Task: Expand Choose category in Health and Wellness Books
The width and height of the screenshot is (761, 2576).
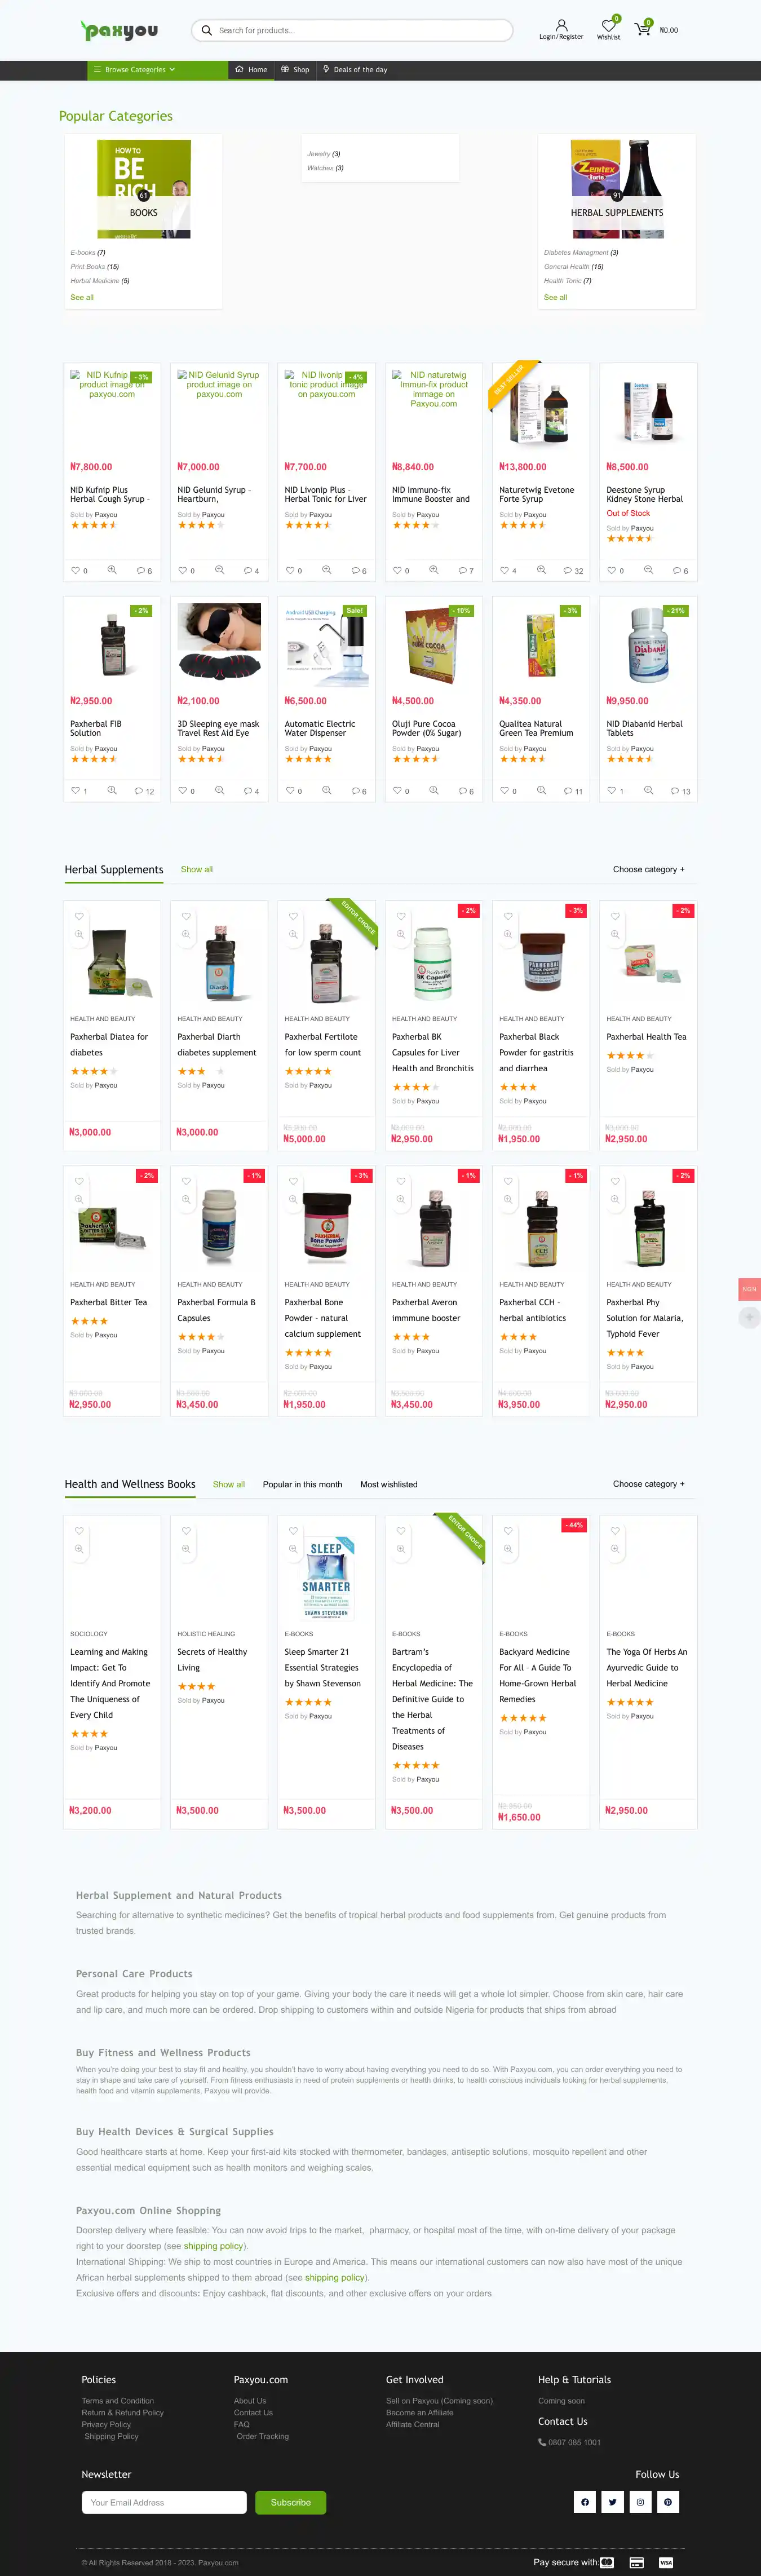Action: 649,1484
